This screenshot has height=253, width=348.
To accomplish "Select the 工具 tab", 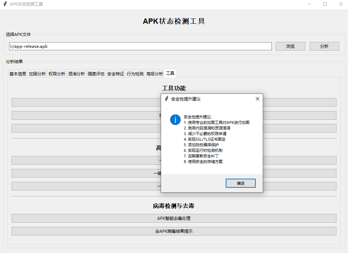I will (x=170, y=73).
